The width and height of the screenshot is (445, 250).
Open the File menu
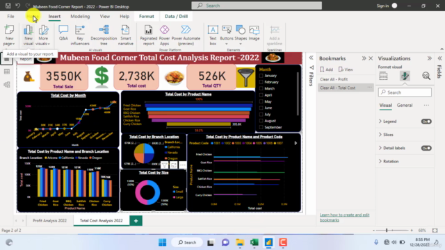[x=11, y=17]
